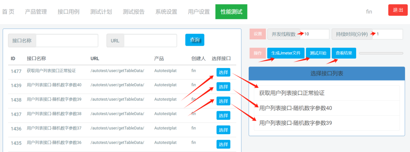Image resolution: width=410 pixels, height=152 pixels.
Task: Click ID cell 1437
Action: (x=16, y=114)
